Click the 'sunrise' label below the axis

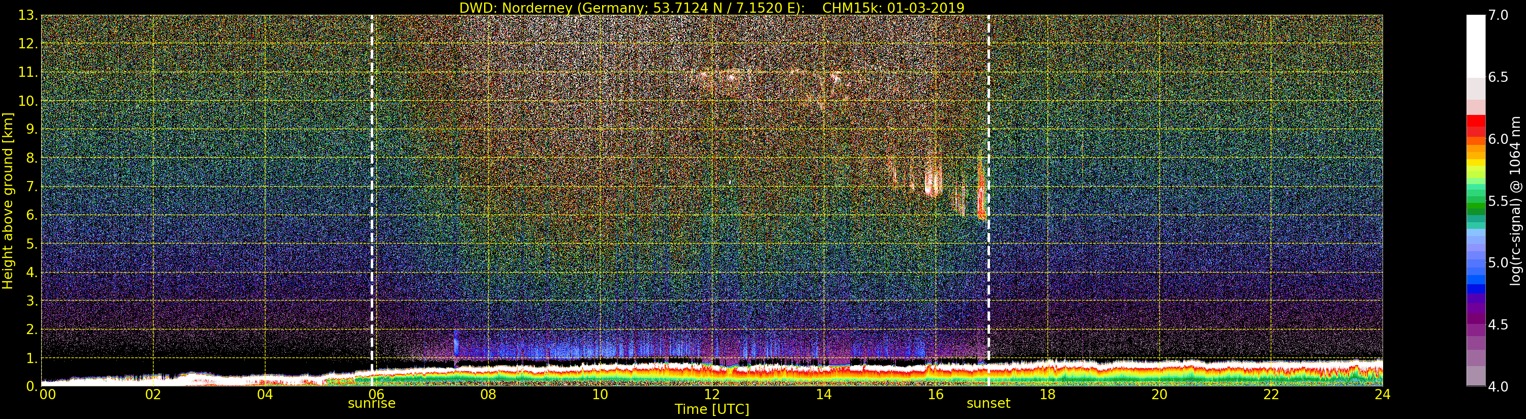(371, 404)
